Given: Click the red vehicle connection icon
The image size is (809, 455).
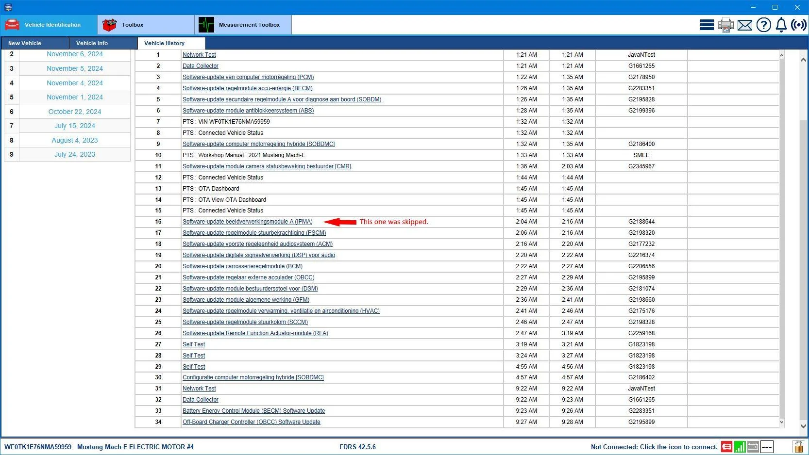Looking at the screenshot, I should [726, 447].
